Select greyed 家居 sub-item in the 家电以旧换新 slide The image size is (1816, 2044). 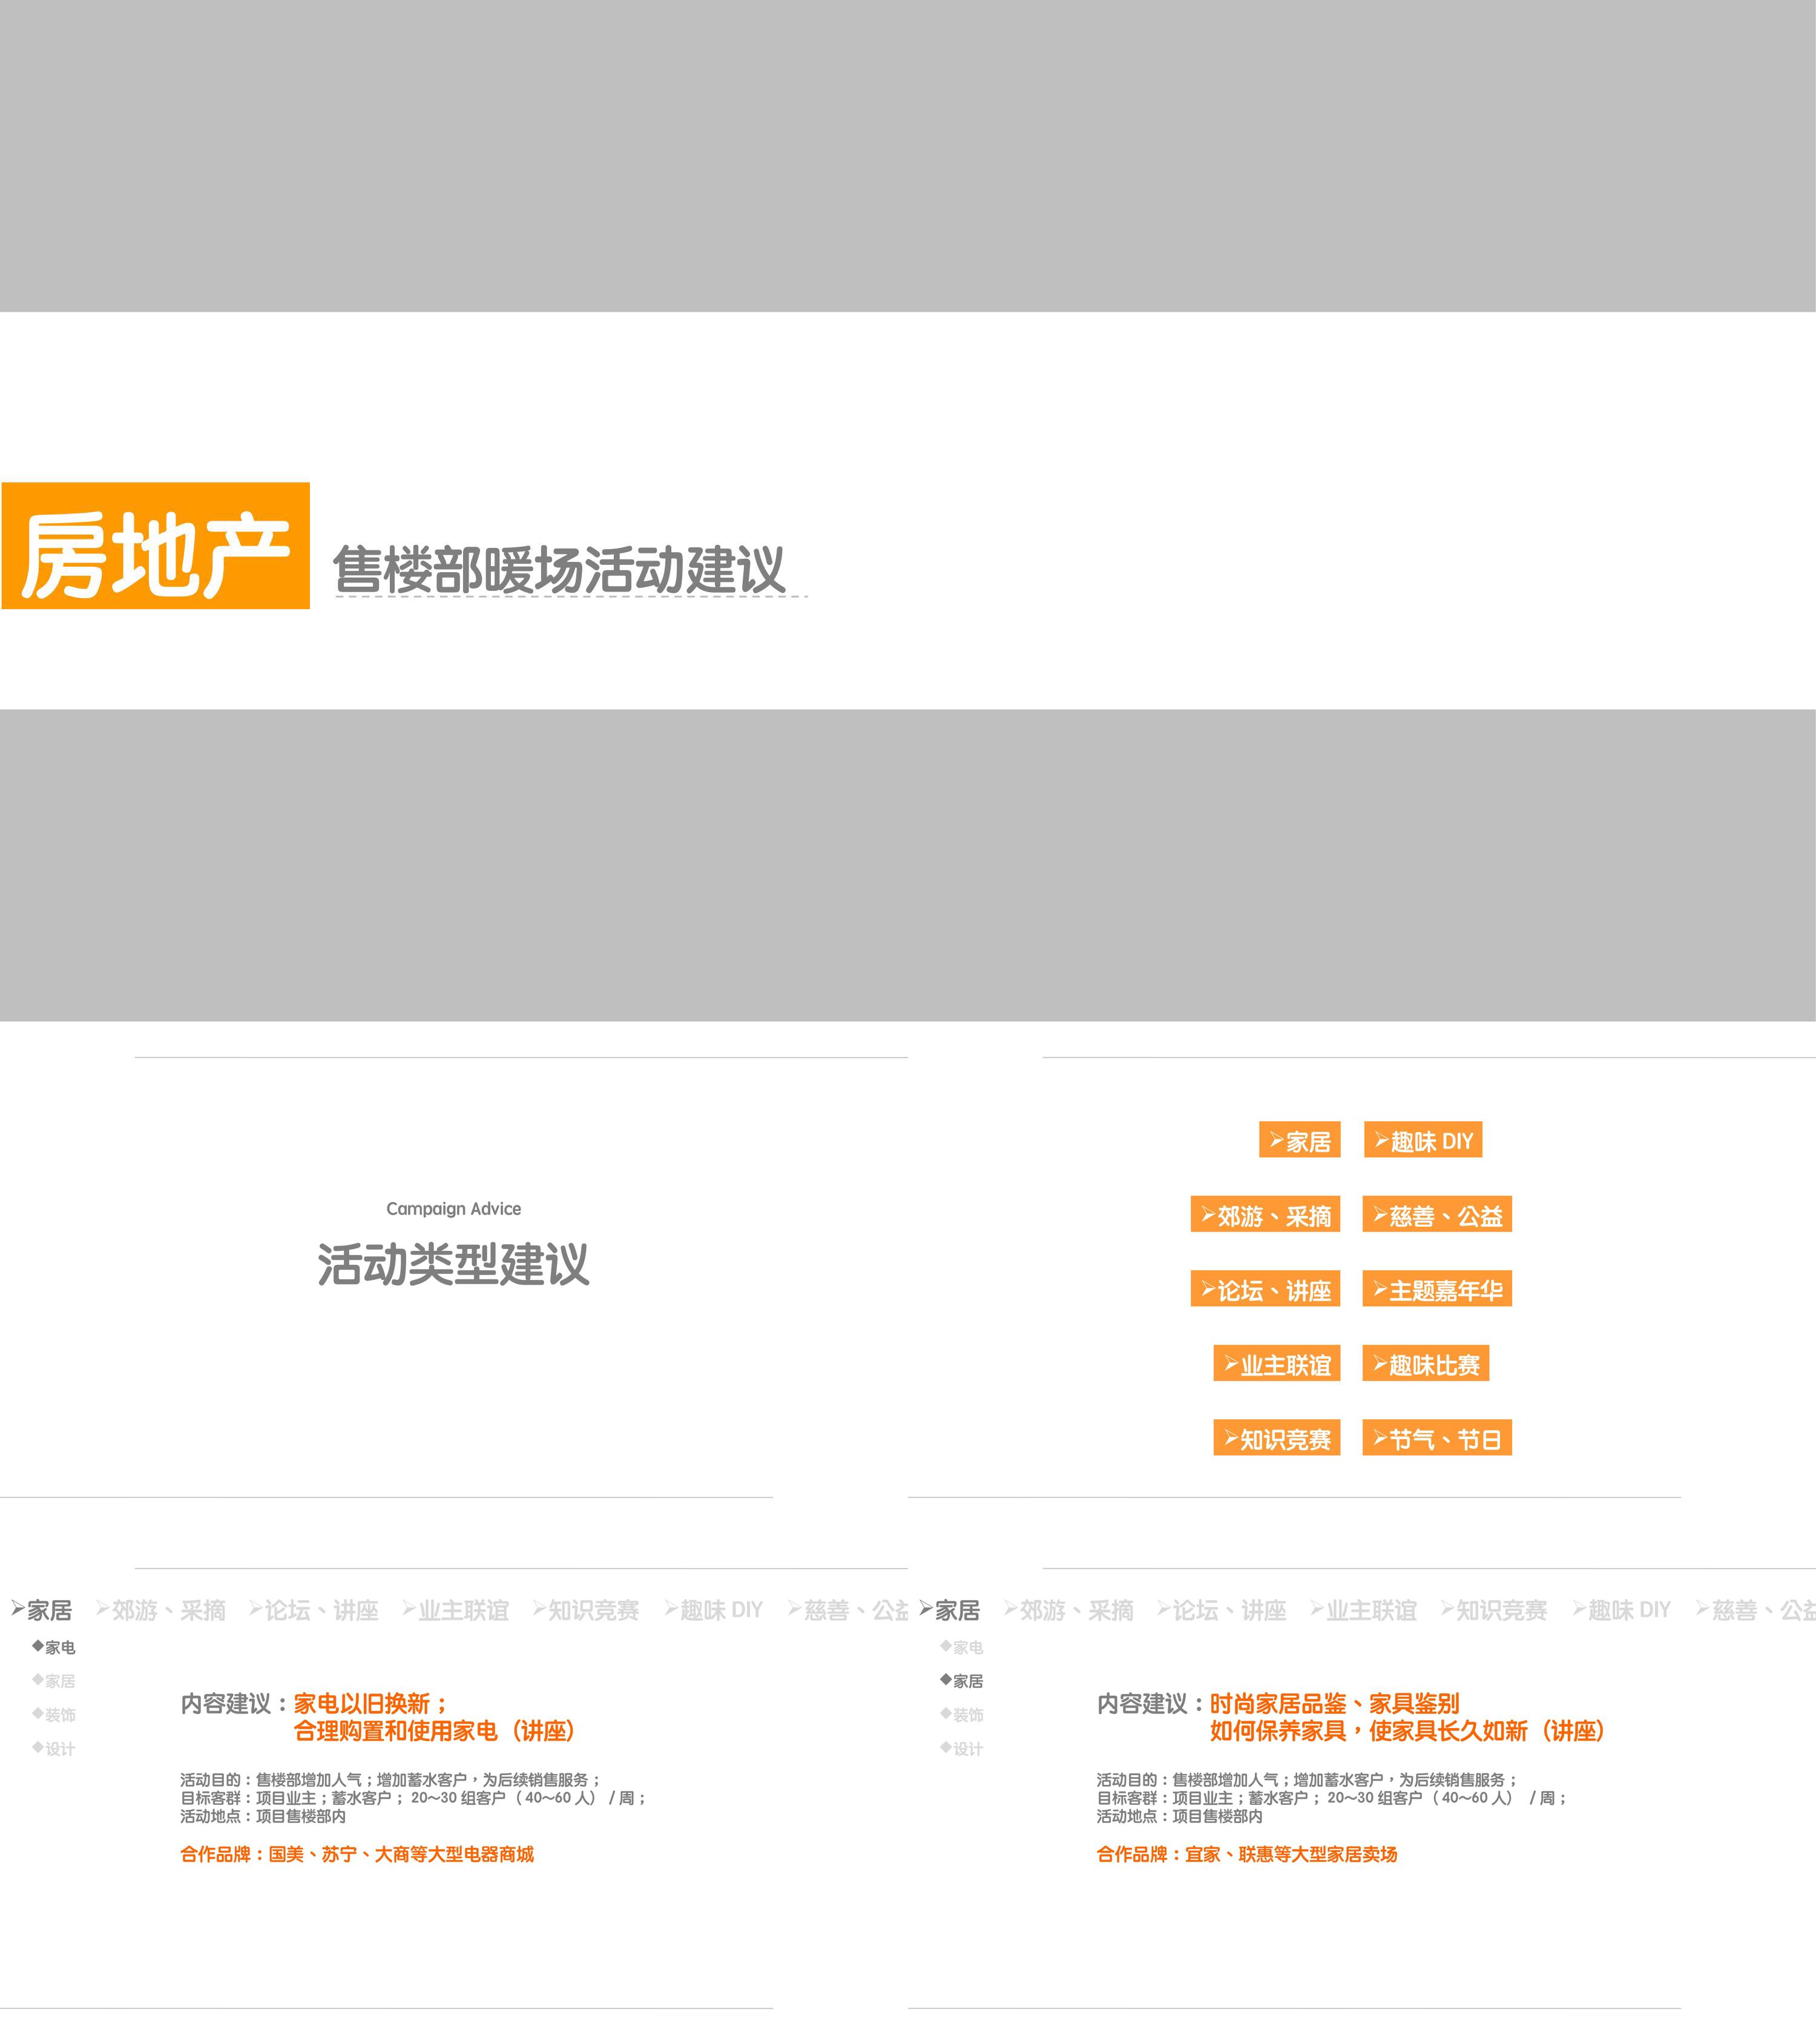coord(54,1681)
